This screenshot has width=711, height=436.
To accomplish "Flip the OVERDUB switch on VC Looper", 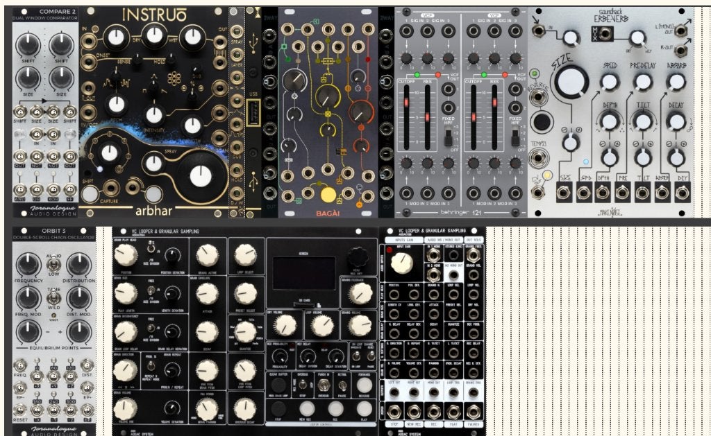I will (301, 385).
